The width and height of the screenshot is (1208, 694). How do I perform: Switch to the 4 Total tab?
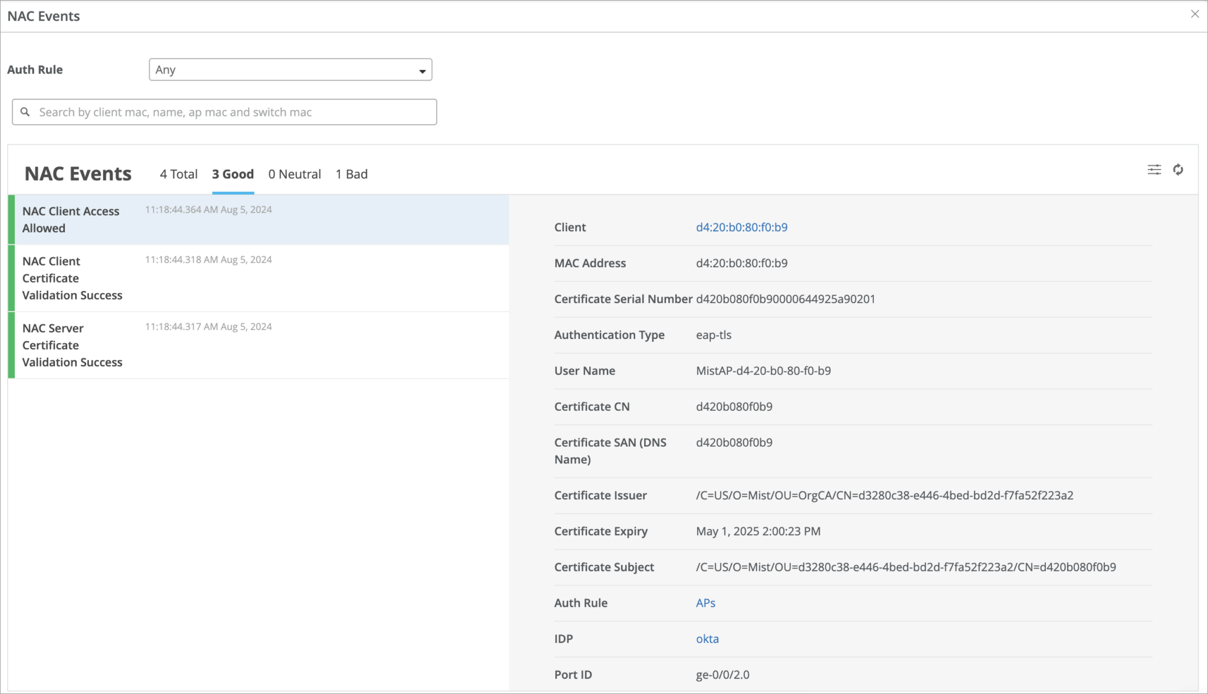coord(179,174)
